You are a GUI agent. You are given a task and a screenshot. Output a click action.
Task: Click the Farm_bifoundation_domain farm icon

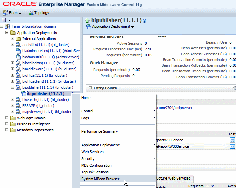click(x=7, y=26)
